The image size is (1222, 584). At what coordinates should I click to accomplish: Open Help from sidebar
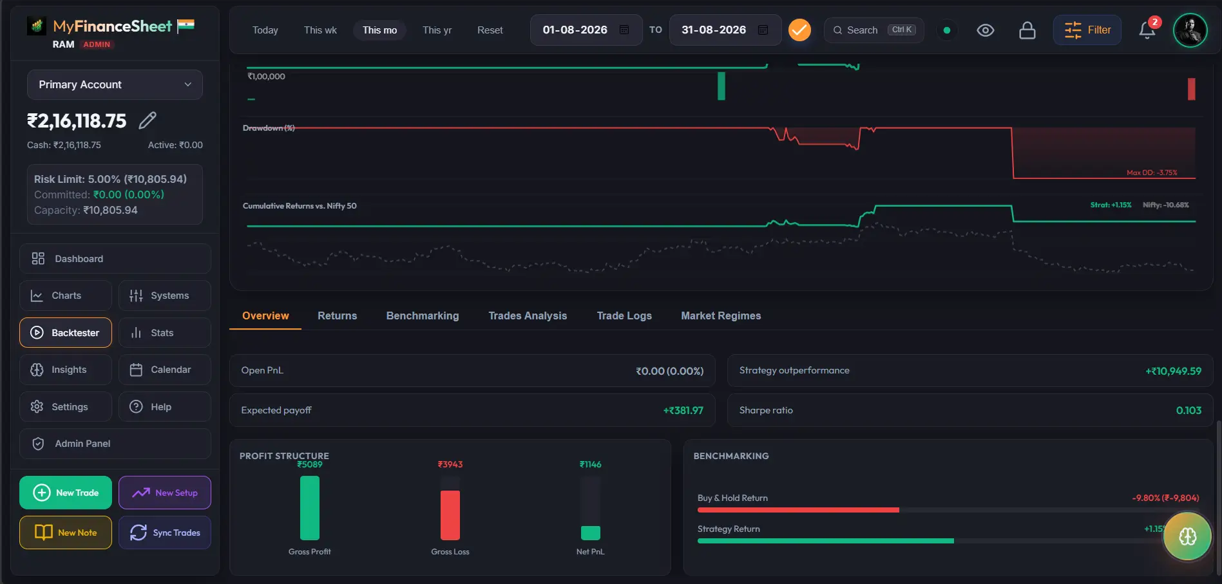[x=164, y=406]
